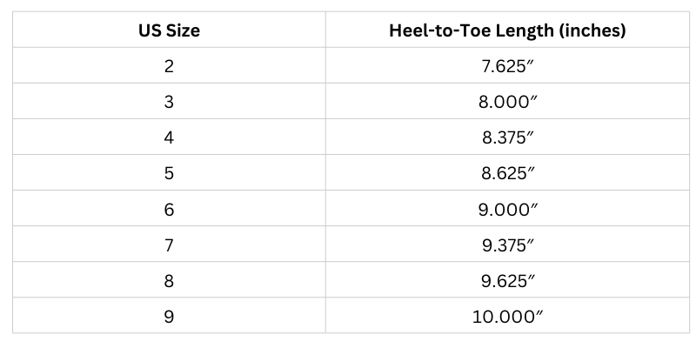Image resolution: width=696 pixels, height=348 pixels.
Task: Select the Heel-to-Toe Length (inches) header
Action: coord(508,30)
